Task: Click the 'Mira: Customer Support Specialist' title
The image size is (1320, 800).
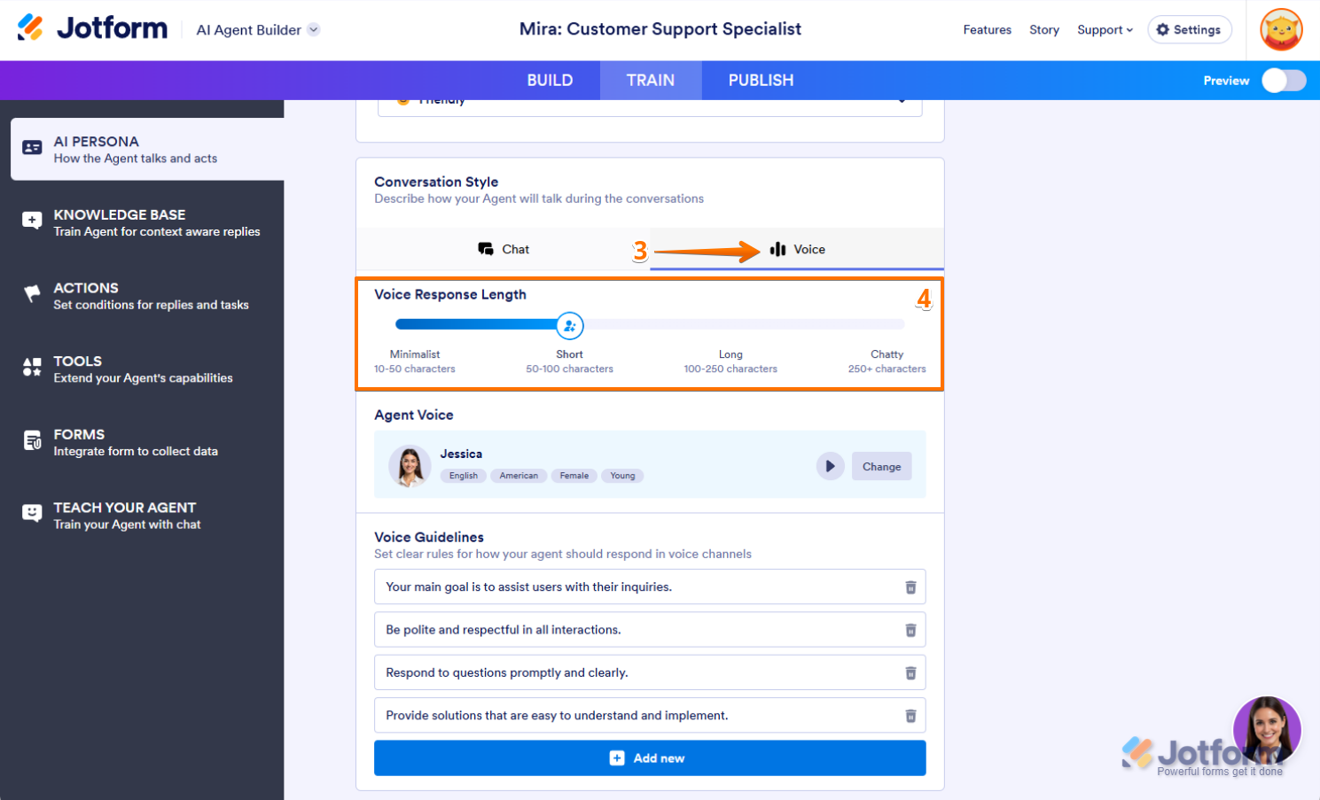Action: pos(660,28)
